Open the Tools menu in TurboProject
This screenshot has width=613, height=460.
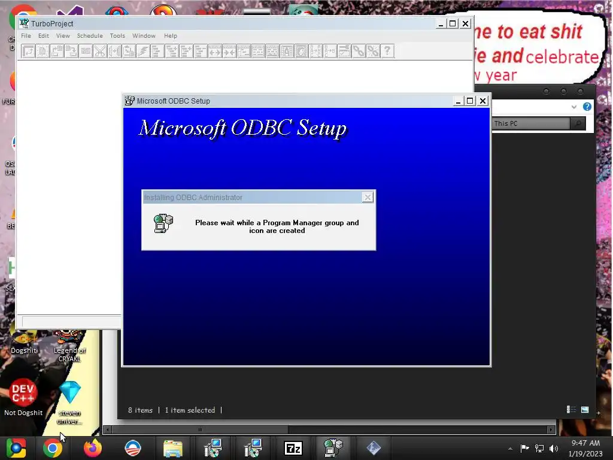pos(117,35)
